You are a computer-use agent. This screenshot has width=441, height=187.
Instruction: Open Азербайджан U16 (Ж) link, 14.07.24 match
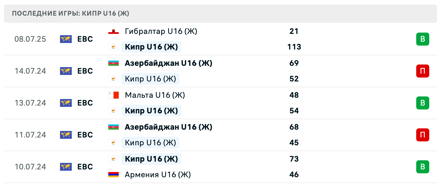pyautogui.click(x=168, y=63)
